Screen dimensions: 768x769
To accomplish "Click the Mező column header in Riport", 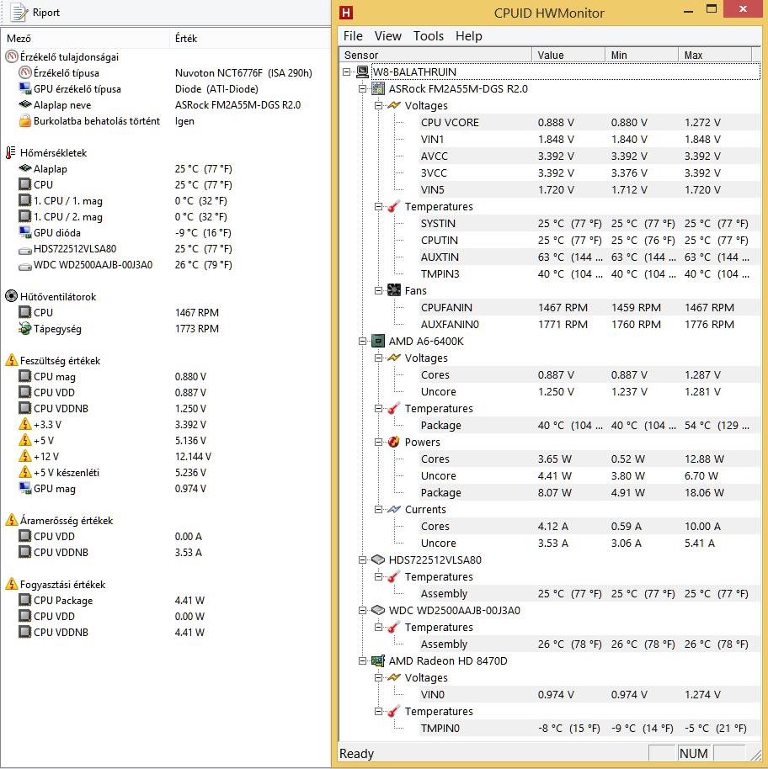I will [85, 38].
